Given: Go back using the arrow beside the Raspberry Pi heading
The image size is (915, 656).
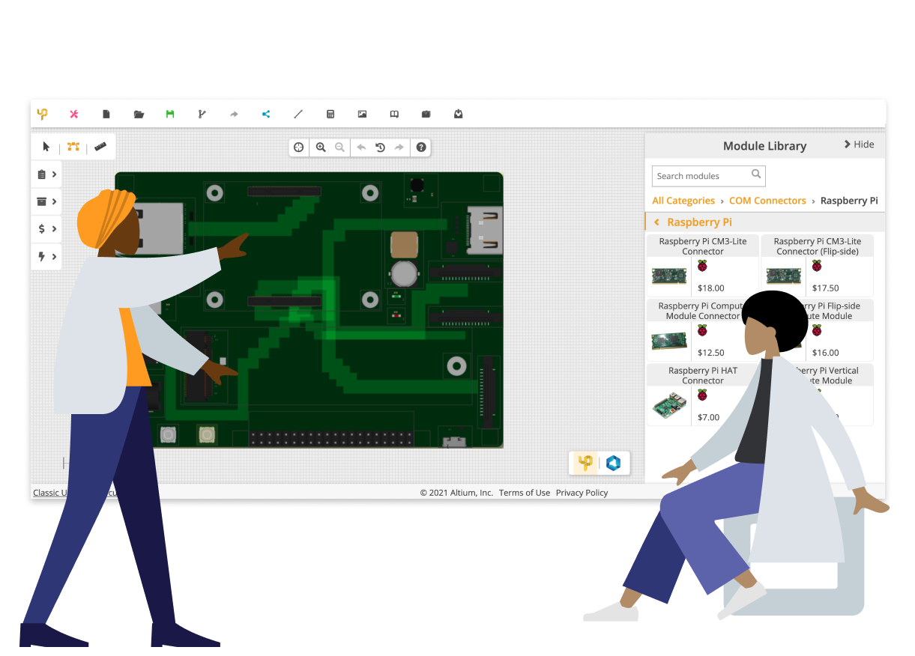Looking at the screenshot, I should click(x=656, y=222).
